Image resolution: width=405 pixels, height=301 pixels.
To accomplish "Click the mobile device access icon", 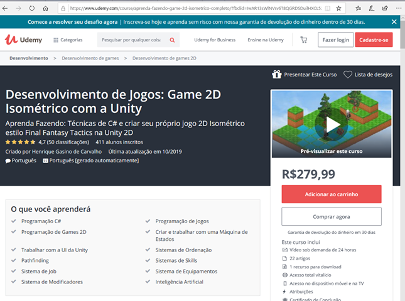I will coord(284,283).
